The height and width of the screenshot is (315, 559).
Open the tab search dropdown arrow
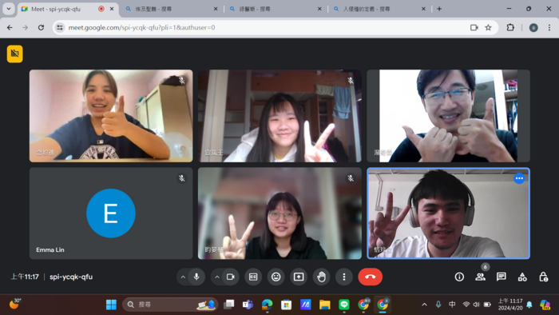click(9, 9)
